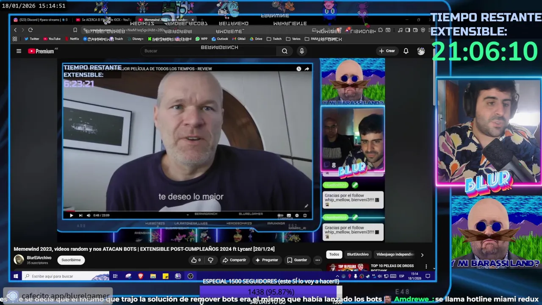Open the YouTube account avatar menu
This screenshot has width=542, height=305.
pyautogui.click(x=421, y=51)
